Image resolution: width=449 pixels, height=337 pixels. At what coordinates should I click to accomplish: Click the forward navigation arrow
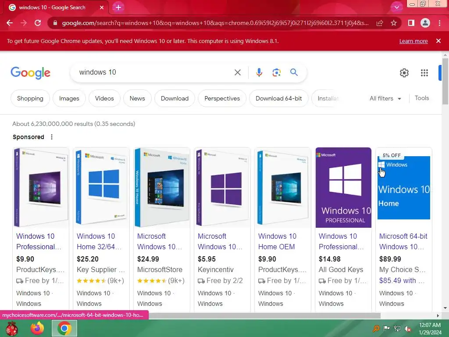pyautogui.click(x=24, y=23)
